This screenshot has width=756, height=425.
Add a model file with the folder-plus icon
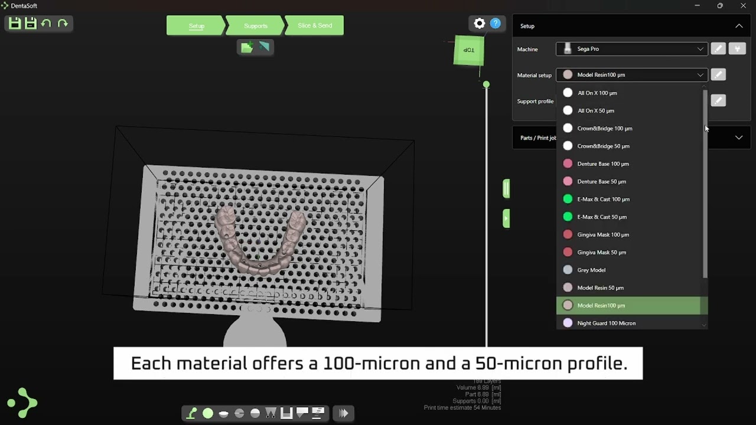tap(247, 47)
